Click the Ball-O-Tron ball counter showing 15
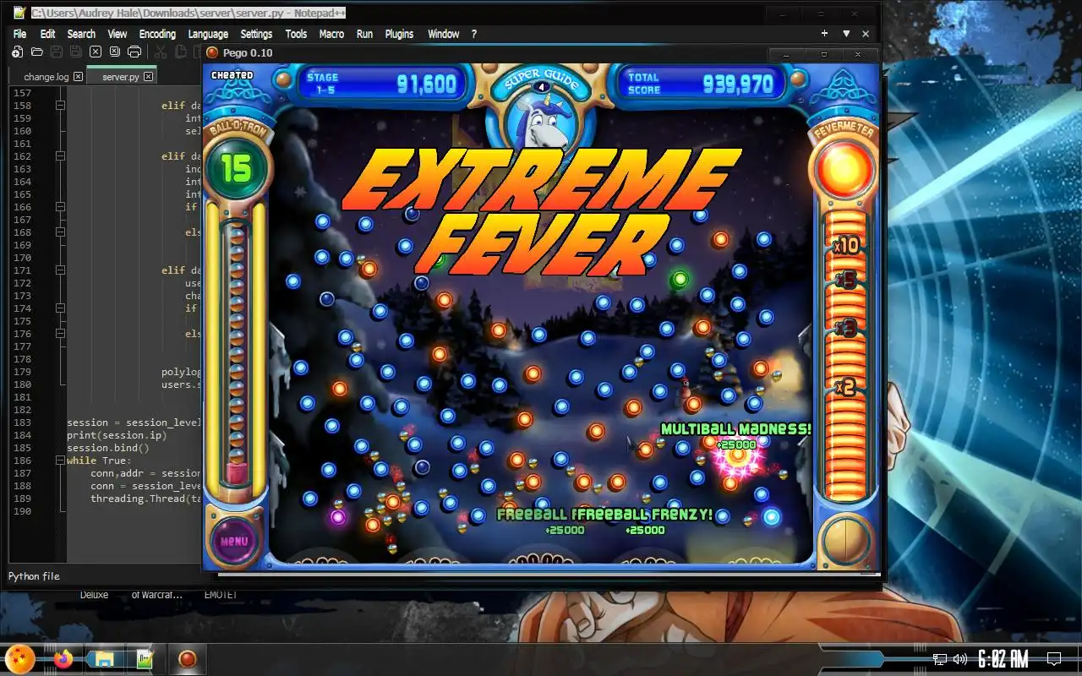 (236, 168)
